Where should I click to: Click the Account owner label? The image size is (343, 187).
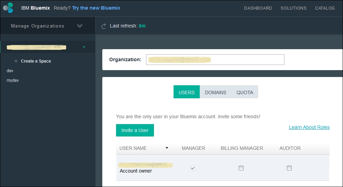[x=136, y=171]
